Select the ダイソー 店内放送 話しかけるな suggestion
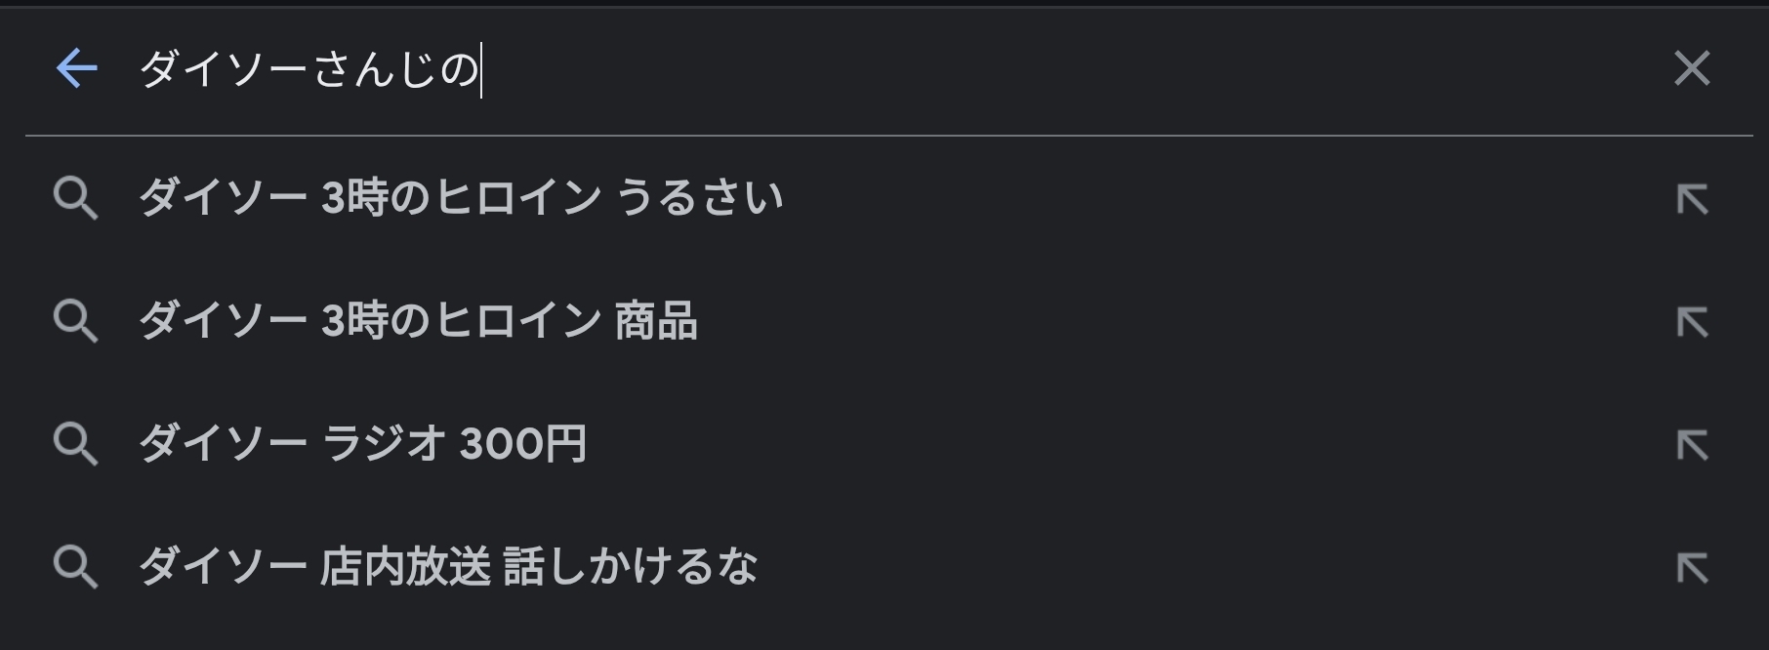 tap(448, 567)
